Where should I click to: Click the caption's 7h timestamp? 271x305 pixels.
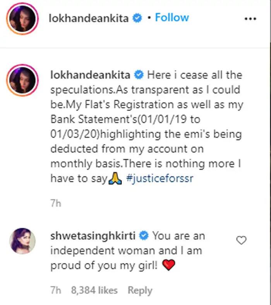56,203
